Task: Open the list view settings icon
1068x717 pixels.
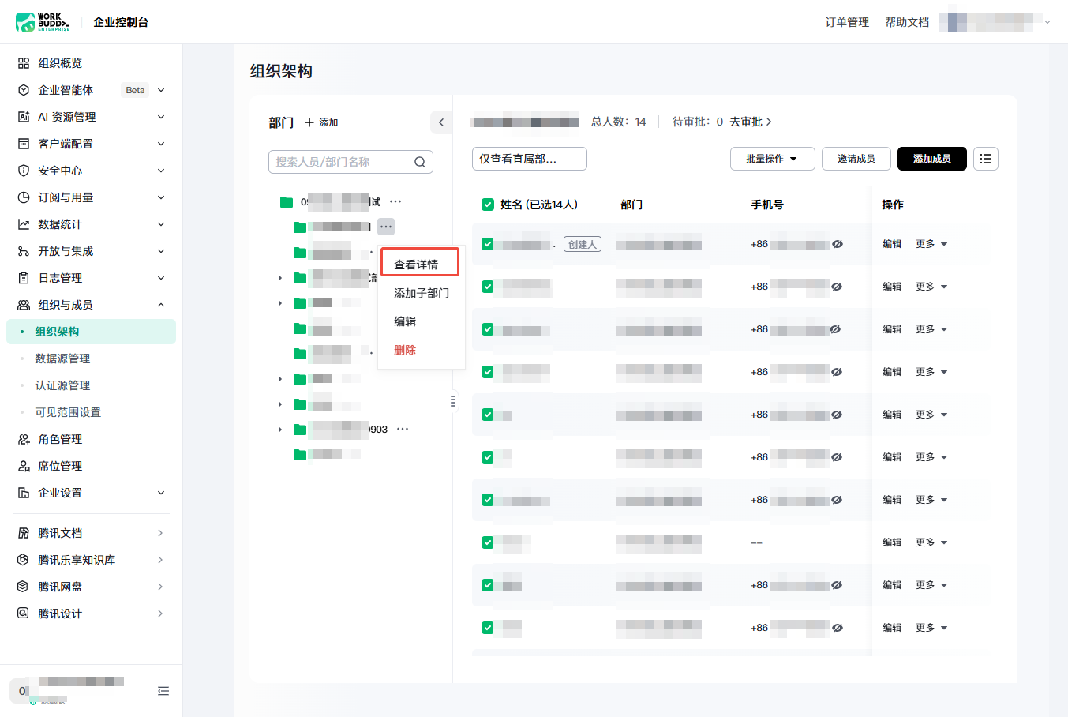Action: click(986, 159)
